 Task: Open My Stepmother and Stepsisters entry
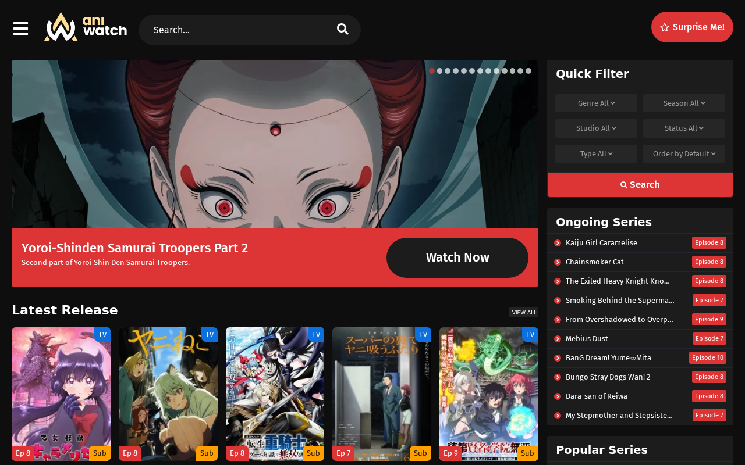(x=619, y=416)
